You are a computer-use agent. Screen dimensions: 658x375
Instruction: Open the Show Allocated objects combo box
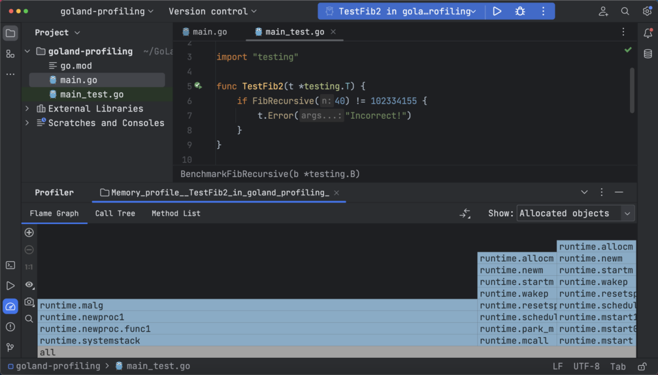[x=575, y=214]
